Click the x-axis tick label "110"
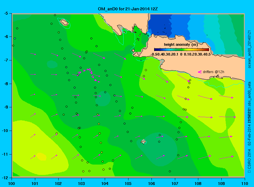This screenshot has width=254, height=187. point(245,184)
